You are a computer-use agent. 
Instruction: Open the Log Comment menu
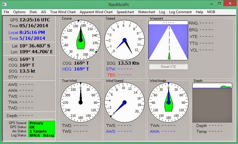tap(180, 12)
